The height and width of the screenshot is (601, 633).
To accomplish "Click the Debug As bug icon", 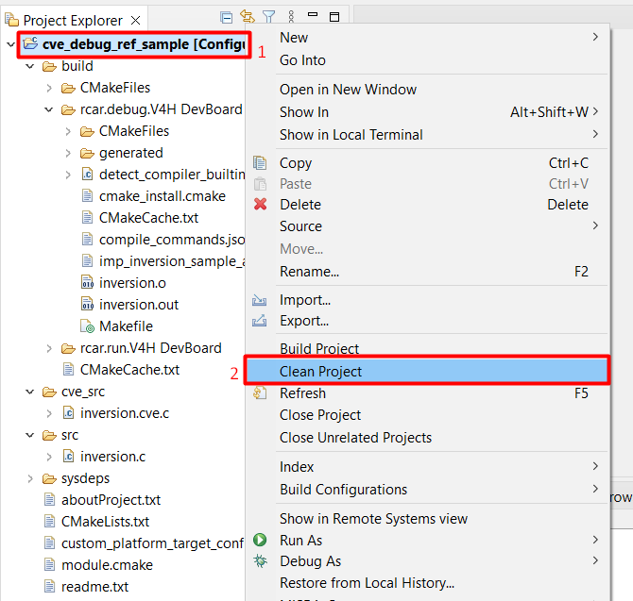I will pyautogui.click(x=261, y=562).
